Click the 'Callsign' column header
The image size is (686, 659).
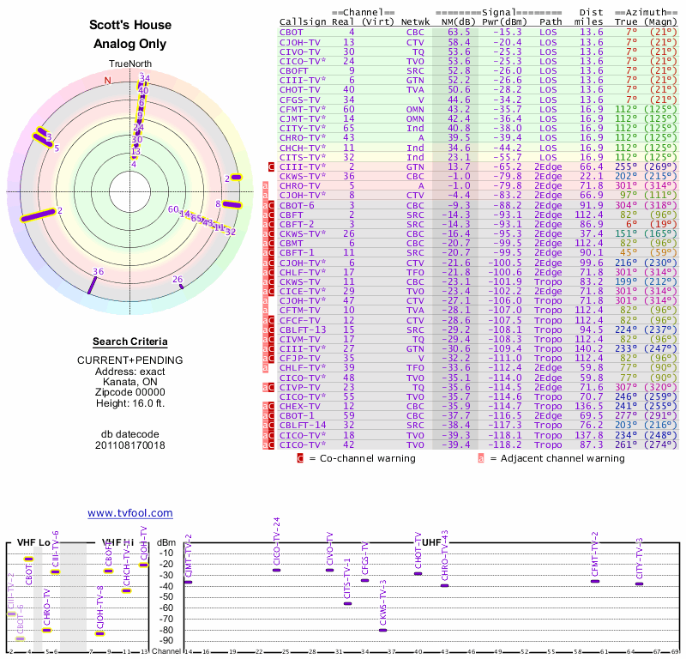click(303, 22)
